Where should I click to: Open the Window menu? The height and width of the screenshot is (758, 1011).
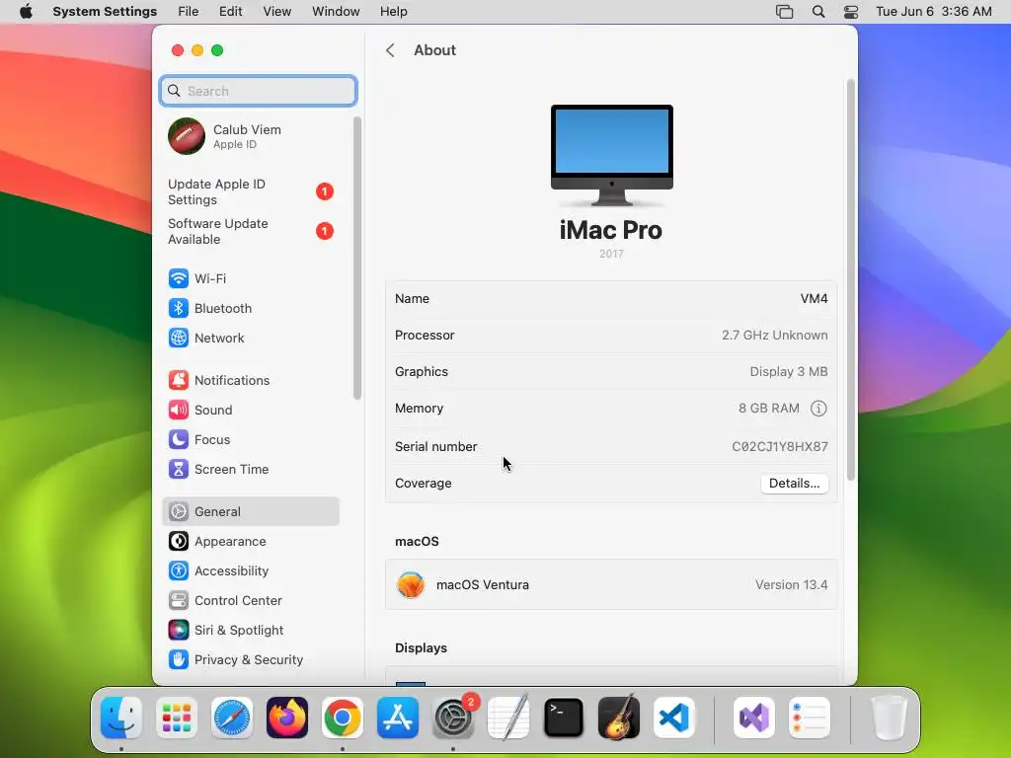tap(336, 12)
